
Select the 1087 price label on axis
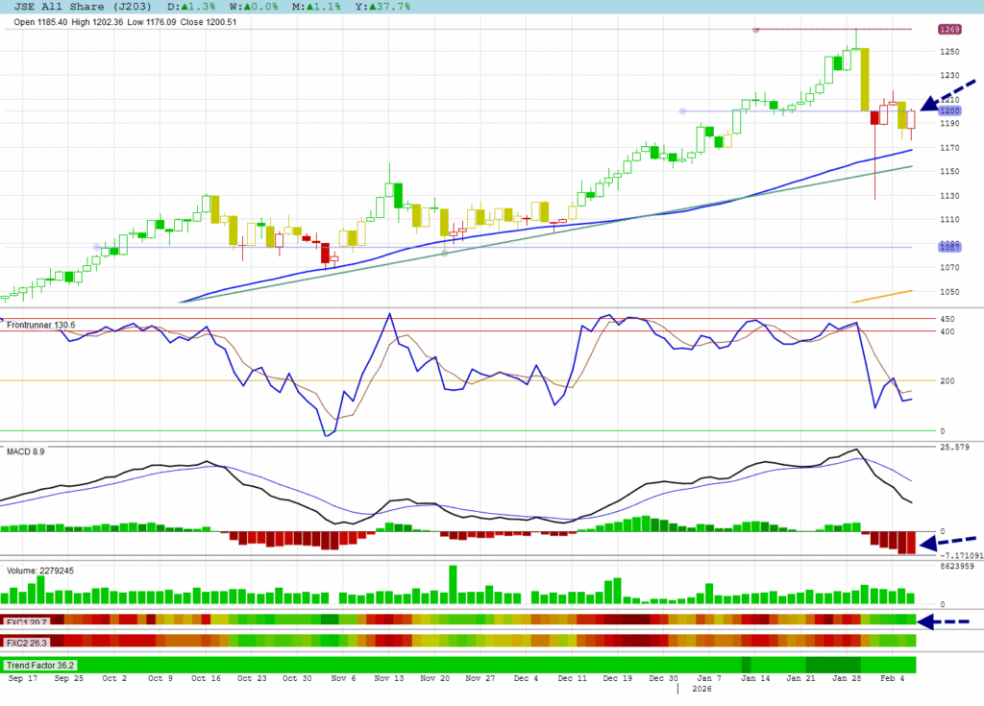(949, 248)
